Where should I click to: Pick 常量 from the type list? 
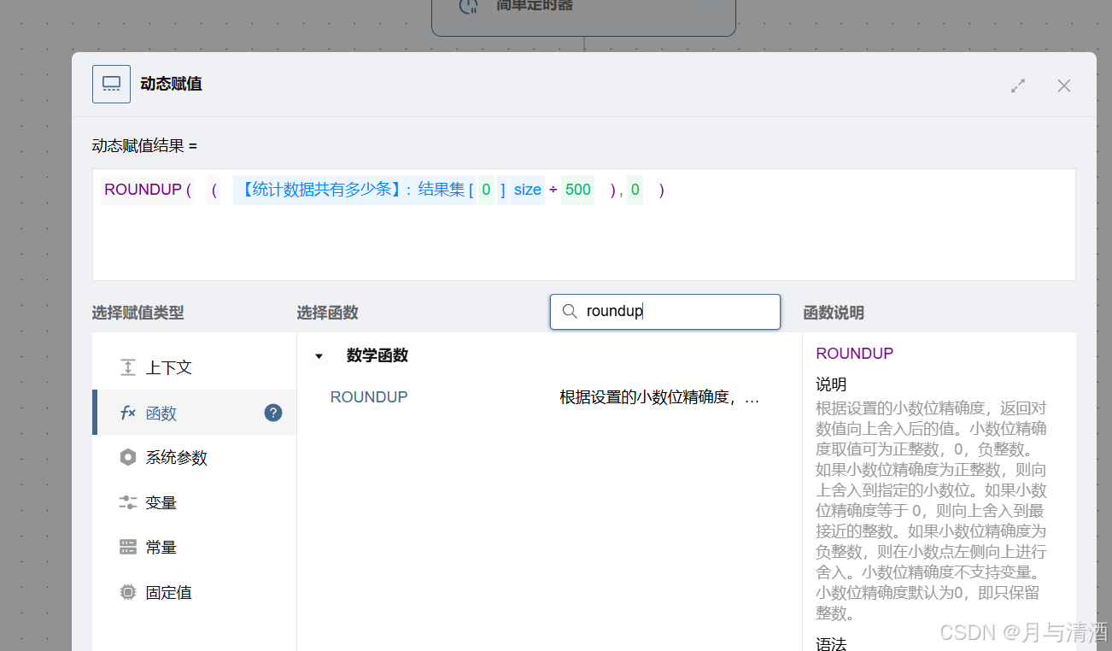pos(195,547)
